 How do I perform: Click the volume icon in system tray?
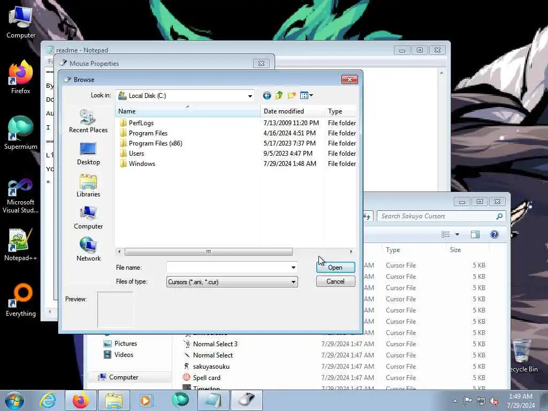[494, 401]
